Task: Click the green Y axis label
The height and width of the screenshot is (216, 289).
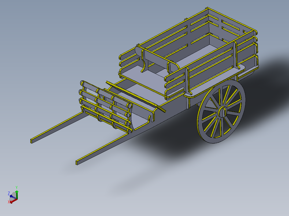Action: (x=17, y=187)
